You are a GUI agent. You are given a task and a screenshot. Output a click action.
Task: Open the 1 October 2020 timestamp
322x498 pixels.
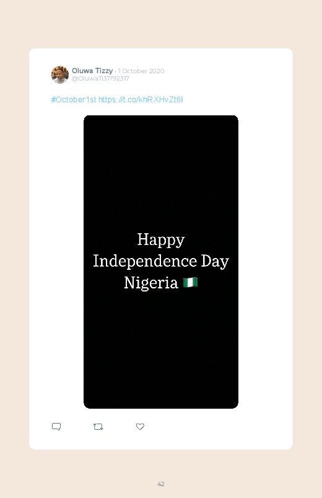pos(141,71)
